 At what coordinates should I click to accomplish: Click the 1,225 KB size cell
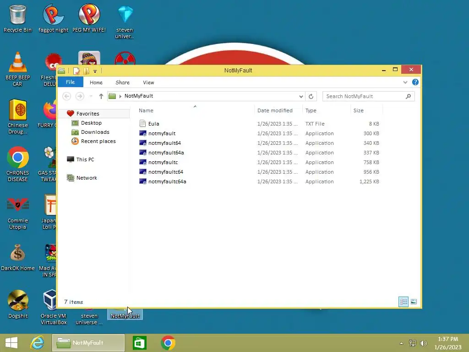[x=369, y=181]
